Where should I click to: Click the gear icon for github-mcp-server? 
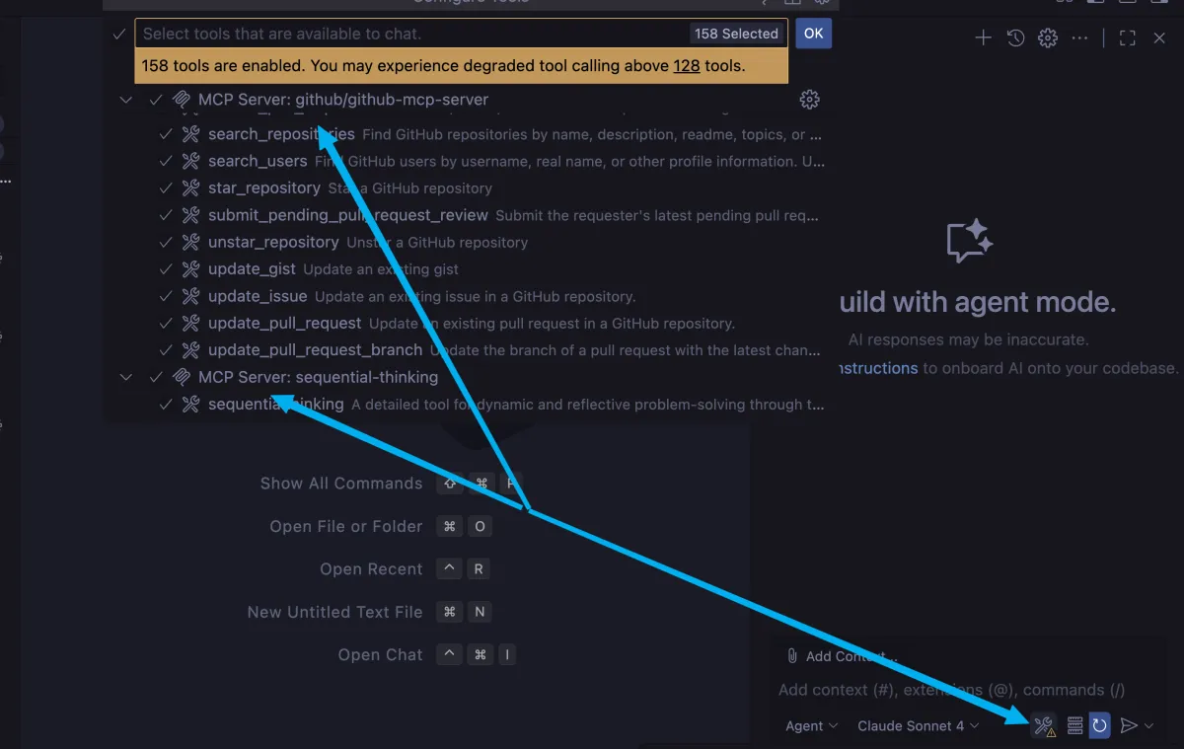[x=809, y=100]
